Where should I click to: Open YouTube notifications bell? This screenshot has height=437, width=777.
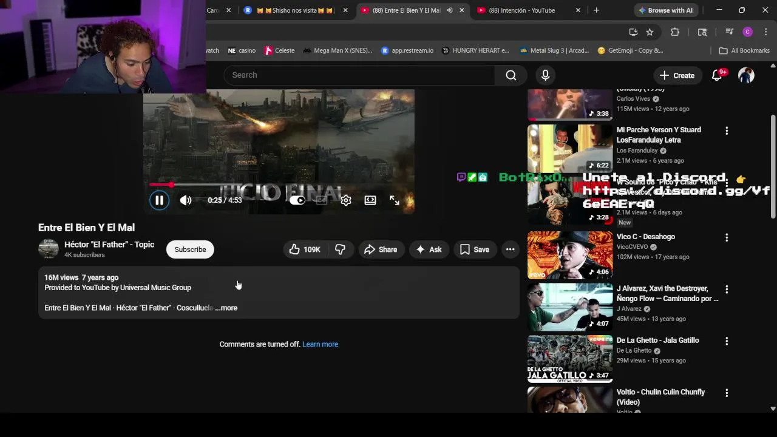717,75
